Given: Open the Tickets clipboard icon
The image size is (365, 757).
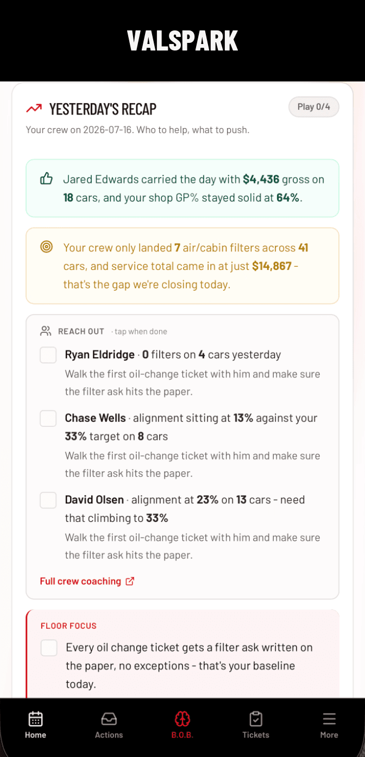Looking at the screenshot, I should click(256, 719).
